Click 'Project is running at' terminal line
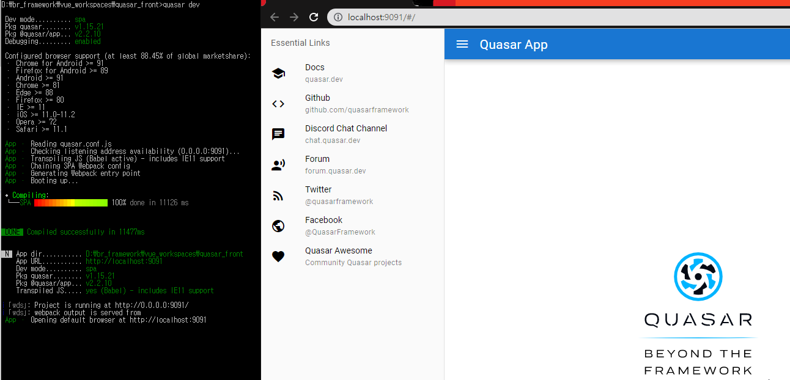This screenshot has width=790, height=380. [x=111, y=305]
